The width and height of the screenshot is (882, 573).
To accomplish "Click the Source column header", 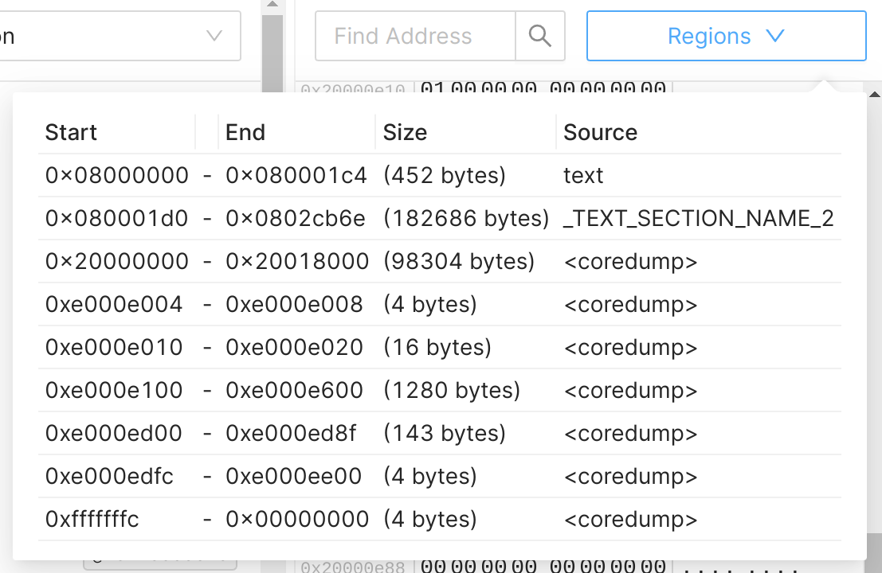I will click(601, 132).
